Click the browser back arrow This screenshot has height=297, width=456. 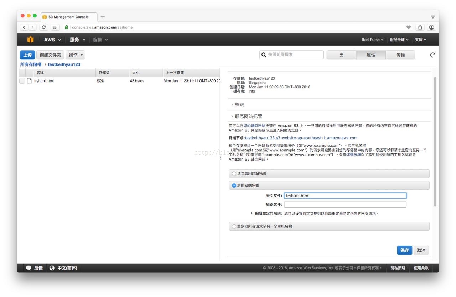pos(24,27)
